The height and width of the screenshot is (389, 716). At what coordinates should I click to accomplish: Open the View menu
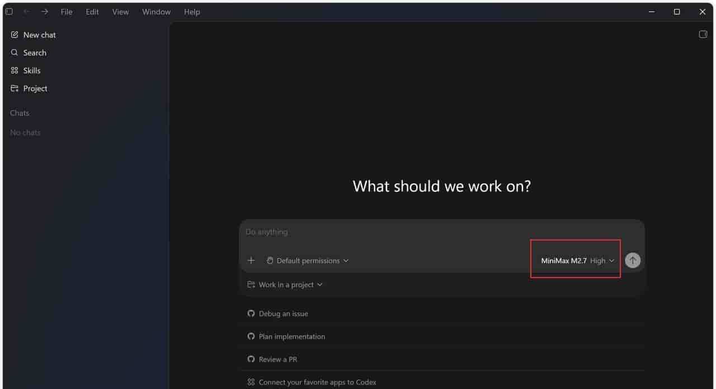[x=120, y=12]
